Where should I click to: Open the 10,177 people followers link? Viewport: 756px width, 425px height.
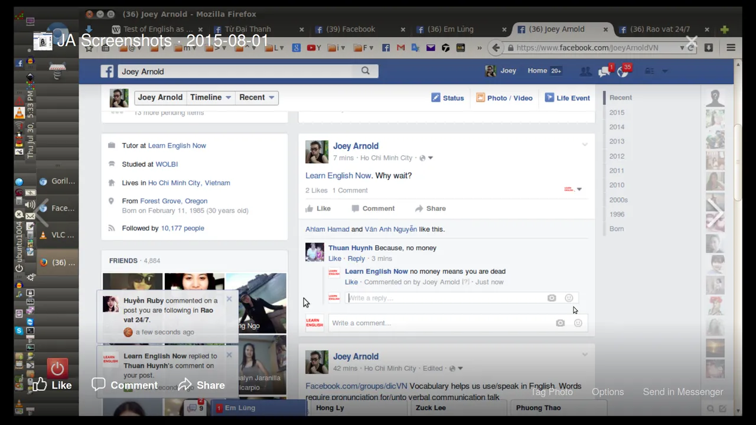click(x=183, y=228)
